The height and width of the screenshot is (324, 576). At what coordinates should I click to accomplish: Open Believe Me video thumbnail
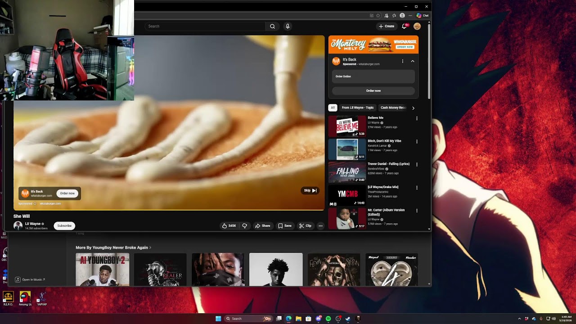pos(347,126)
